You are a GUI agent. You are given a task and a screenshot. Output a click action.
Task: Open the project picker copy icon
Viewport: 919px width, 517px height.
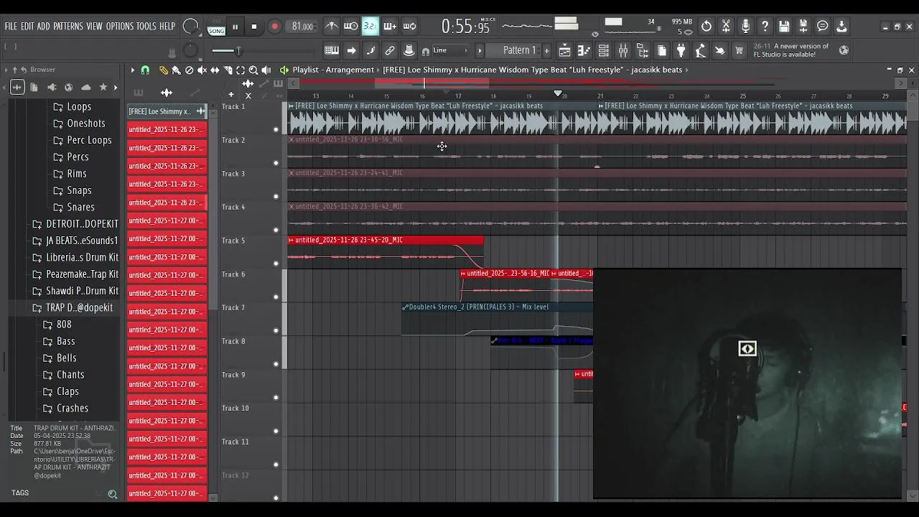pos(662,50)
